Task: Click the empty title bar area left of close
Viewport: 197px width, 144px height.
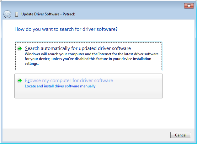Action: click(x=125, y=6)
